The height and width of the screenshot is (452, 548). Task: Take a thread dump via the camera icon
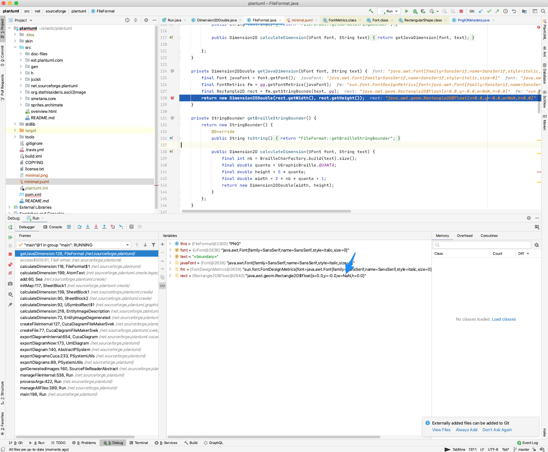click(10, 284)
